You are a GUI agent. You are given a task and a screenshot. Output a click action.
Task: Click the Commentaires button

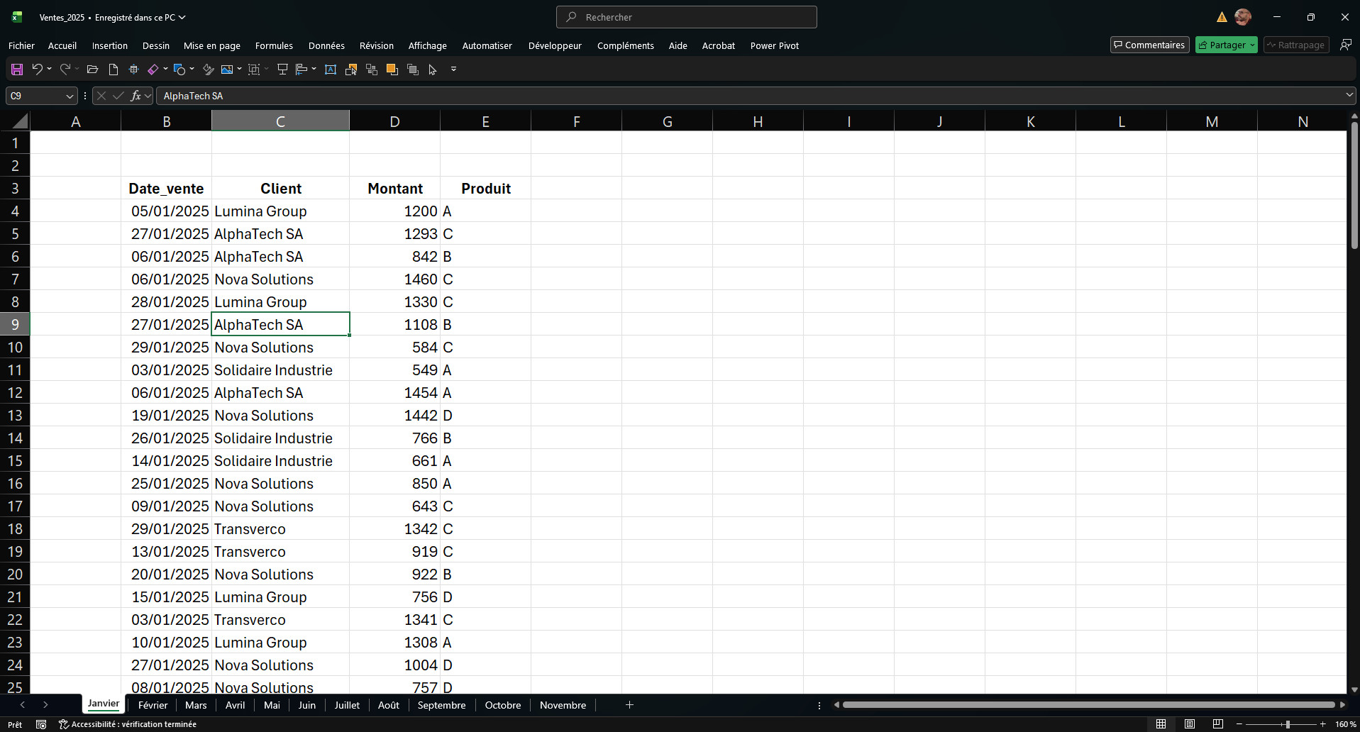pos(1149,45)
